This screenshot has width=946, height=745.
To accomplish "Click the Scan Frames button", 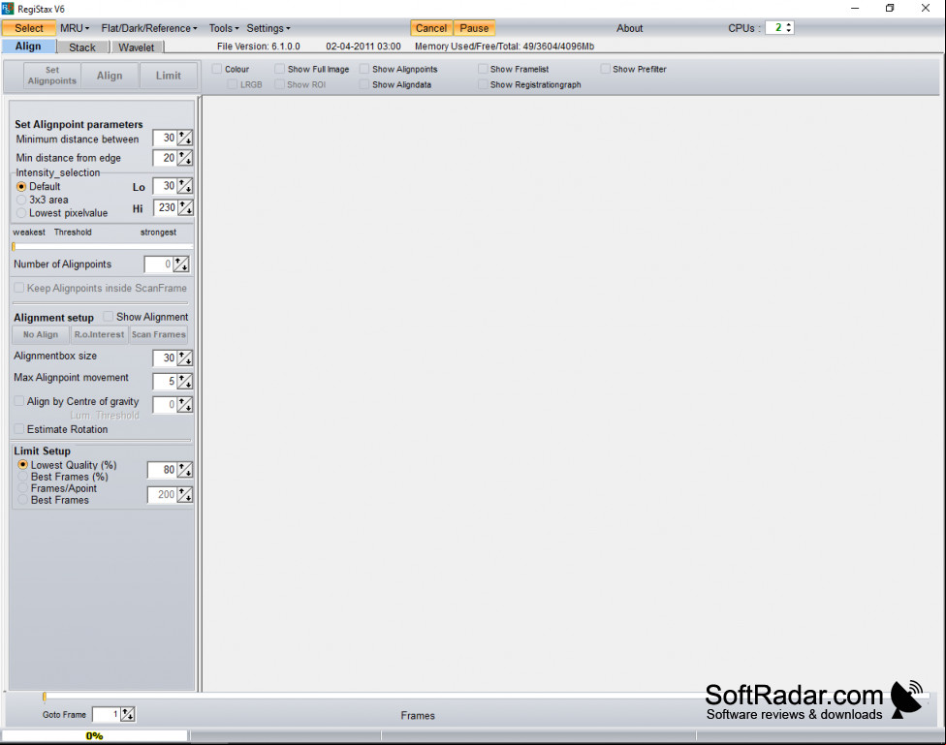I will [159, 334].
